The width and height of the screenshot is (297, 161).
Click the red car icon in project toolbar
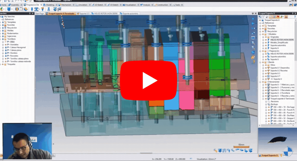point(278,17)
